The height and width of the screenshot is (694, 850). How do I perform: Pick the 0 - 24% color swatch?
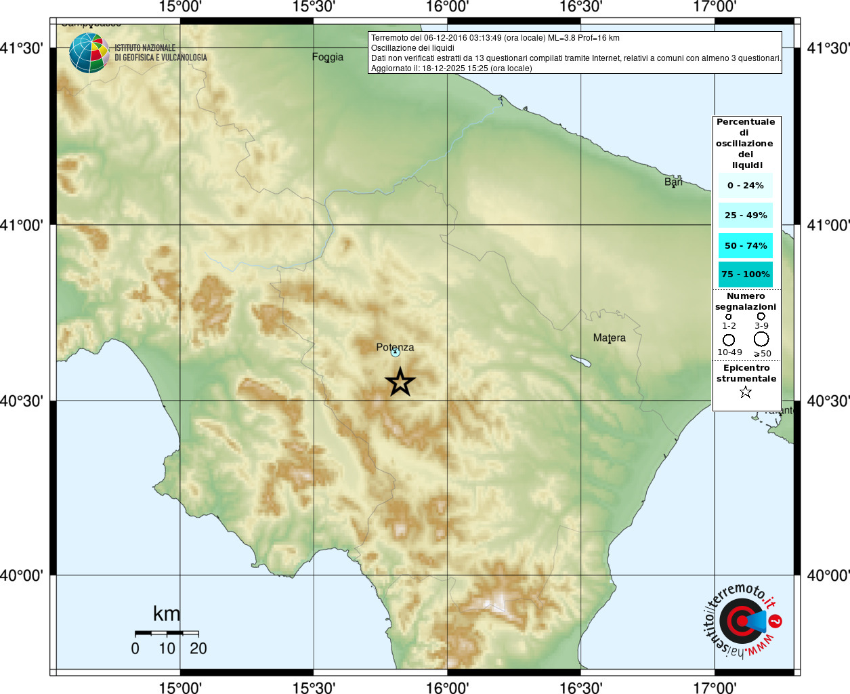click(746, 185)
